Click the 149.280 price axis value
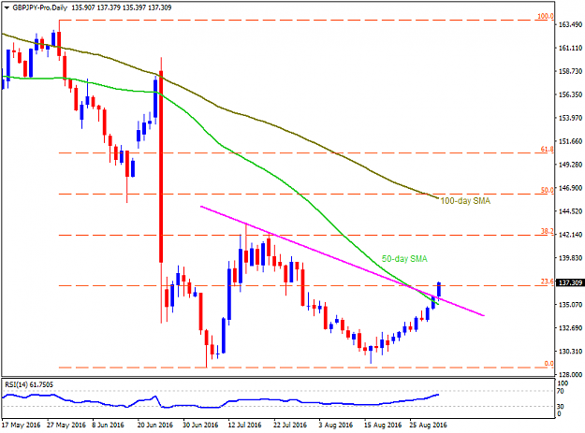This screenshot has height=433, width=585. pyautogui.click(x=570, y=165)
